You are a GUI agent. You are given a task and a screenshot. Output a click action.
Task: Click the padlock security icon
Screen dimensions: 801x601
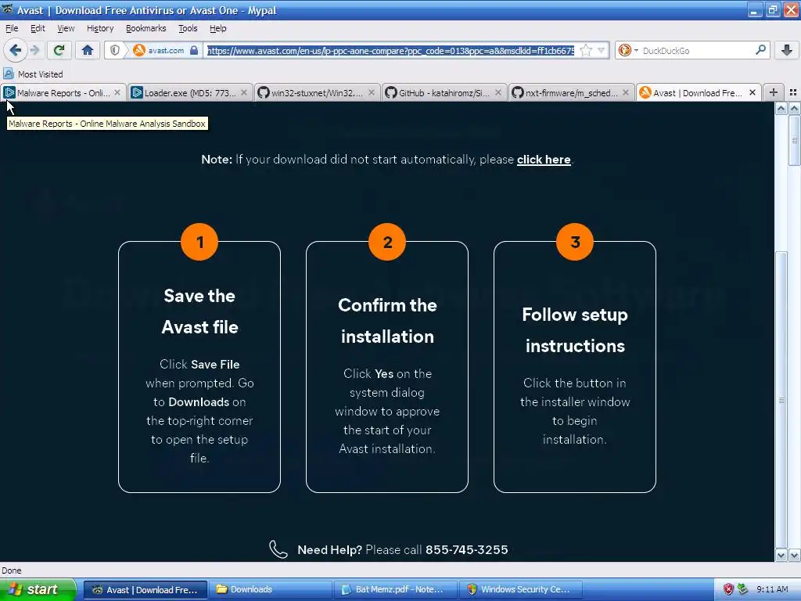point(194,50)
